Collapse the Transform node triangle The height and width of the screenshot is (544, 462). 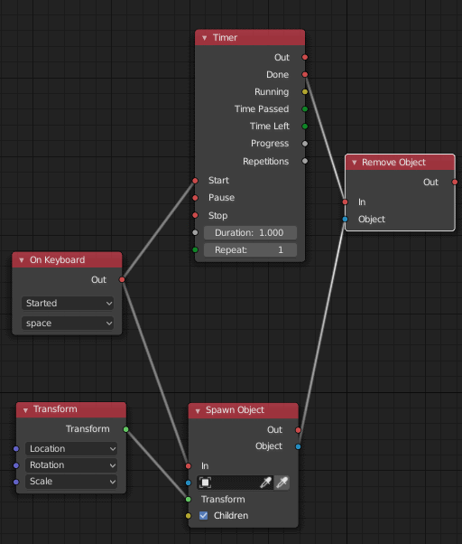25,410
